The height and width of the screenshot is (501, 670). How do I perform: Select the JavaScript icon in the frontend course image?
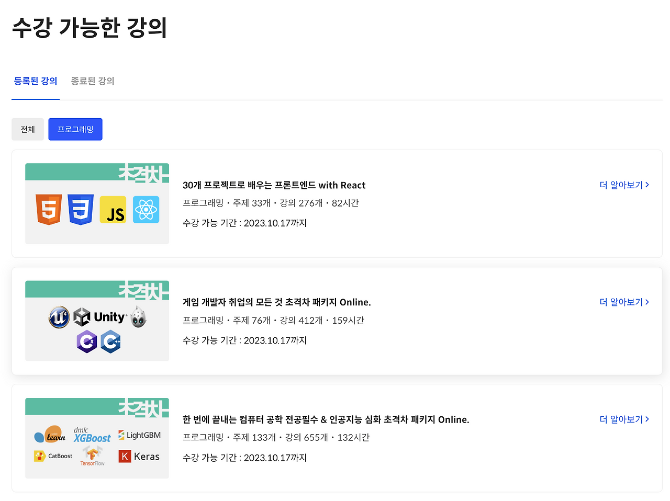(x=113, y=209)
